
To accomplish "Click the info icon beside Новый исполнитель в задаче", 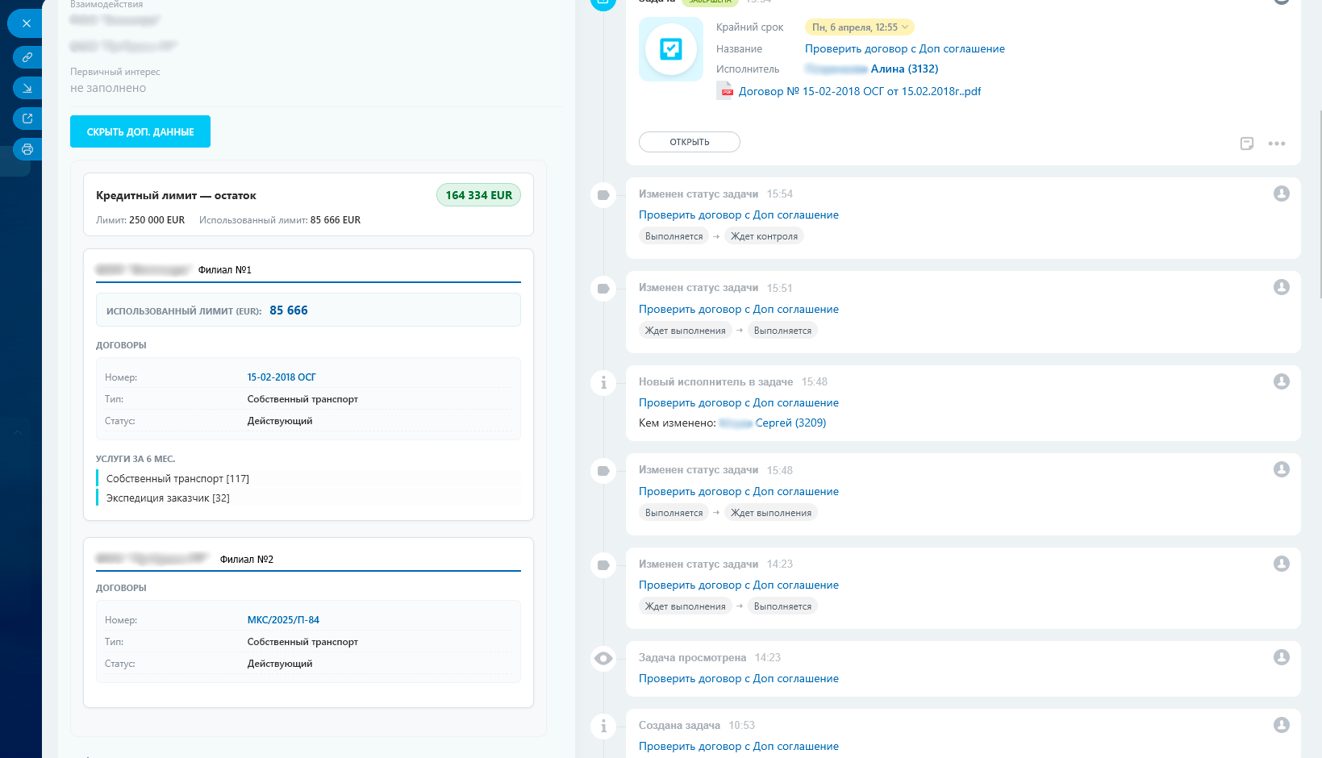I will (603, 382).
